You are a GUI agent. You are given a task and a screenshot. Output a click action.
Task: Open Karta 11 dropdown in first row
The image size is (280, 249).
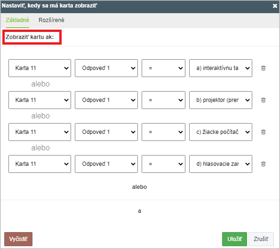[x=40, y=68]
